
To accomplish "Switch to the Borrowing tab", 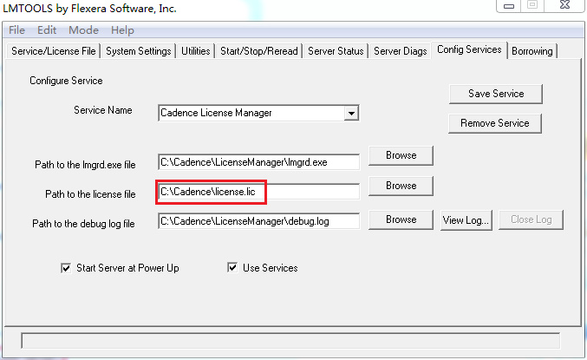I will point(532,51).
